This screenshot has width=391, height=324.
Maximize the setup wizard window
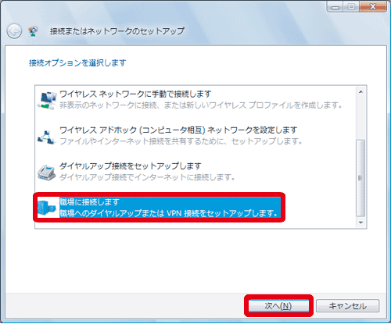[x=351, y=7]
